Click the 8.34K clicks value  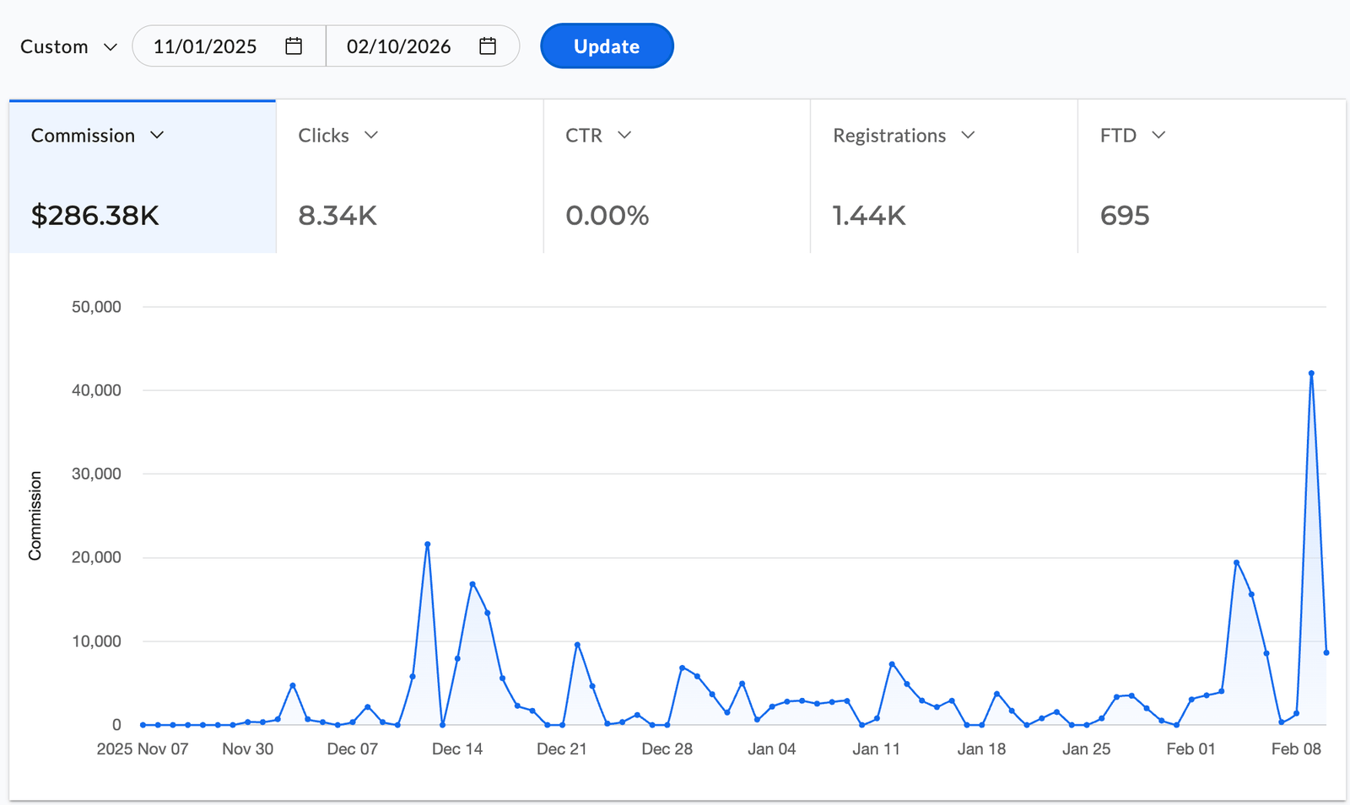pos(337,216)
